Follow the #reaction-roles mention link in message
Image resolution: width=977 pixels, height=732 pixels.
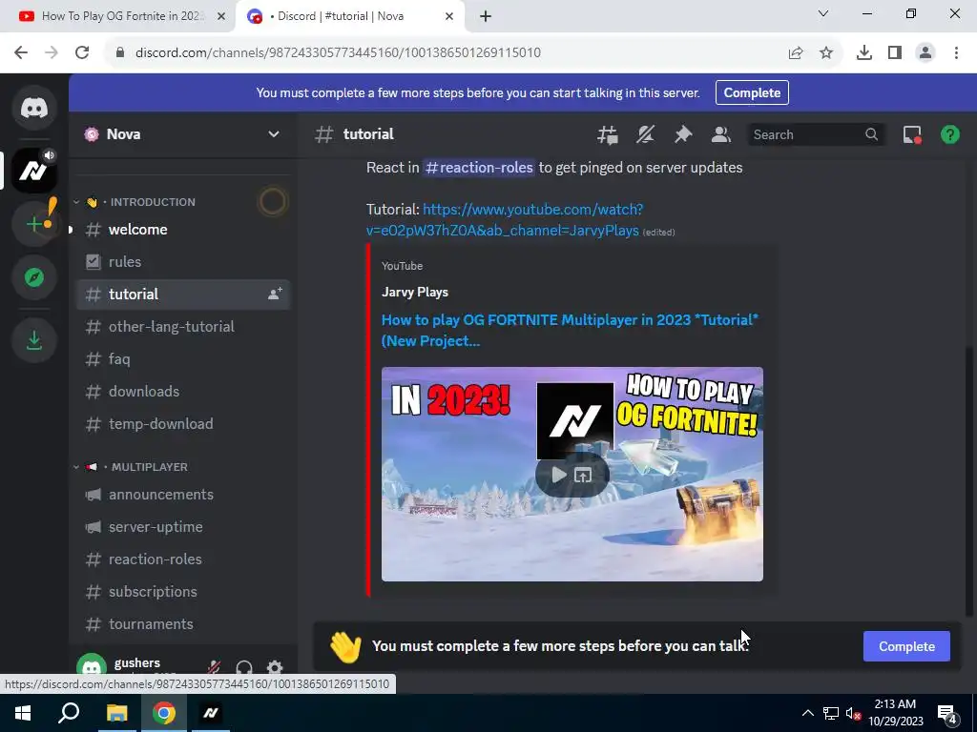pyautogui.click(x=479, y=168)
